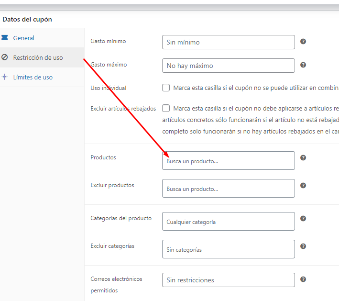Expand the Categorías del producto selector
This screenshot has height=301, width=339.
[228, 222]
